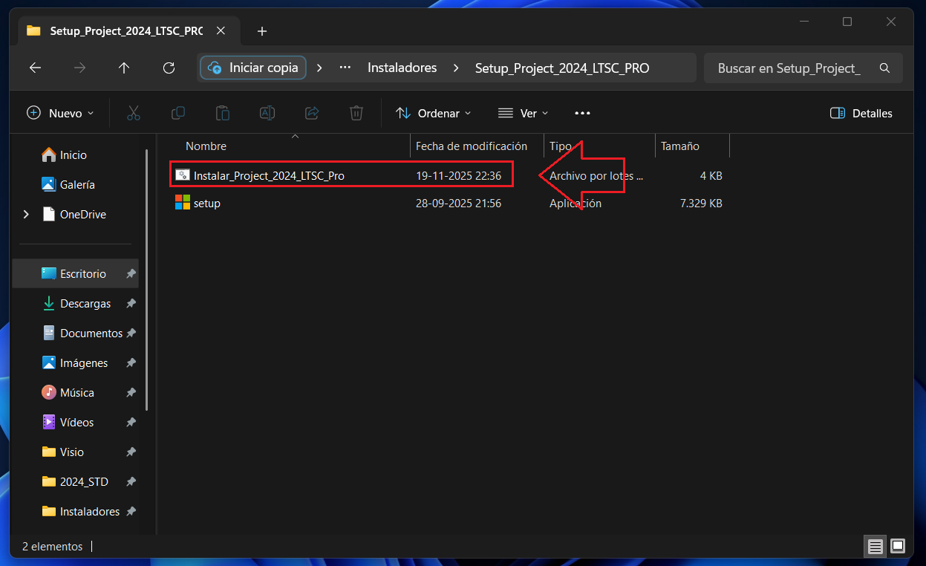Click size value 4 KB
926x566 pixels.
[x=711, y=176]
